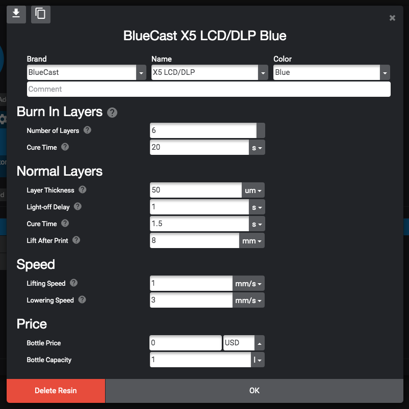The image size is (409, 409).
Task: Click the Number of Layers spinner control
Action: click(x=261, y=130)
